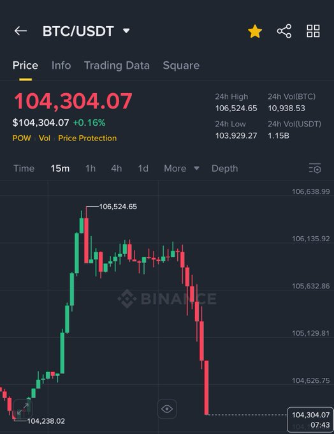Open the Square tab
This screenshot has height=434, width=334.
[181, 66]
